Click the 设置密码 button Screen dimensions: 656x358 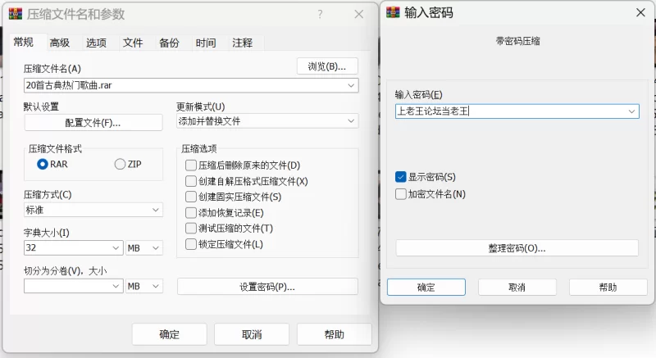(x=267, y=287)
